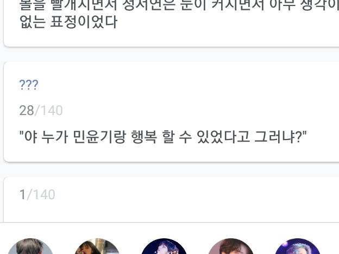
Task: Select the first avatar with gray-brown hair
Action: [30, 246]
